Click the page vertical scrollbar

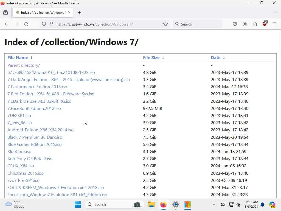click(280, 43)
